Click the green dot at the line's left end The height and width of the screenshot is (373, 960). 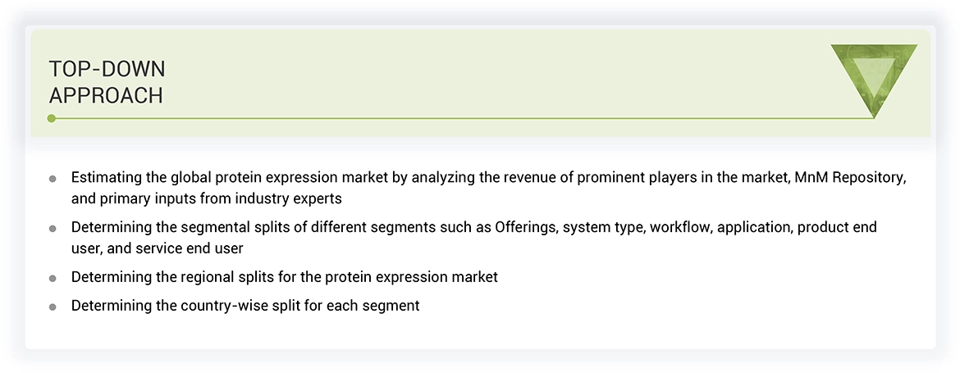coord(52,119)
